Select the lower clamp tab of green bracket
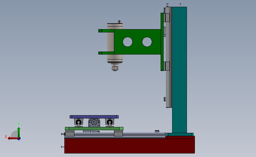This screenshot has height=157, width=256. point(106,53)
